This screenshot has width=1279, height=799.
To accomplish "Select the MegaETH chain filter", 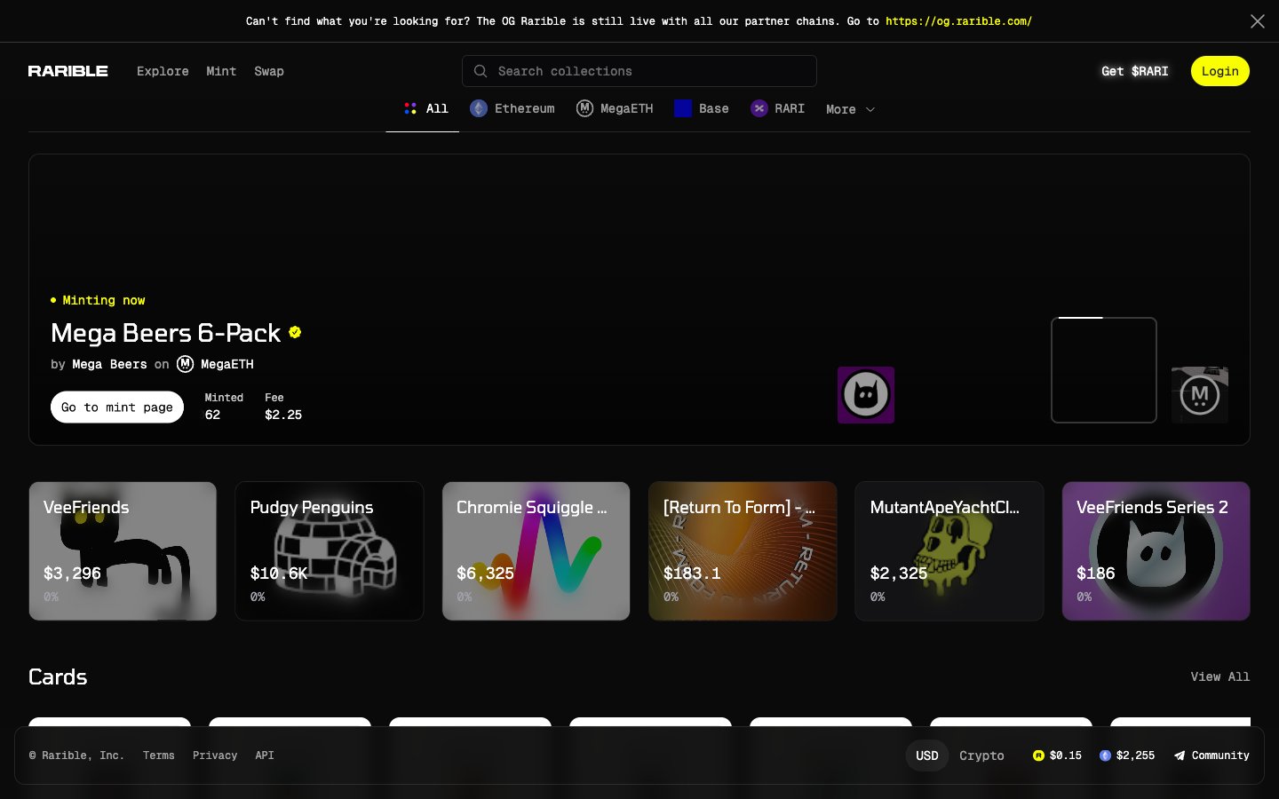I will click(x=615, y=108).
